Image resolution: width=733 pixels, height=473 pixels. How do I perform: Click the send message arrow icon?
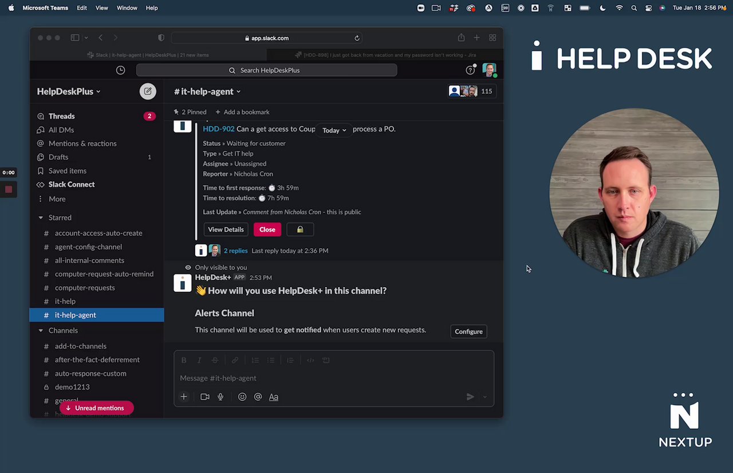click(x=470, y=396)
